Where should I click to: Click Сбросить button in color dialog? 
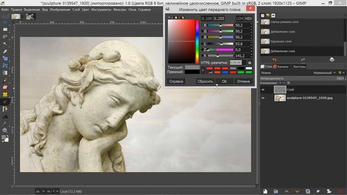[205, 81]
